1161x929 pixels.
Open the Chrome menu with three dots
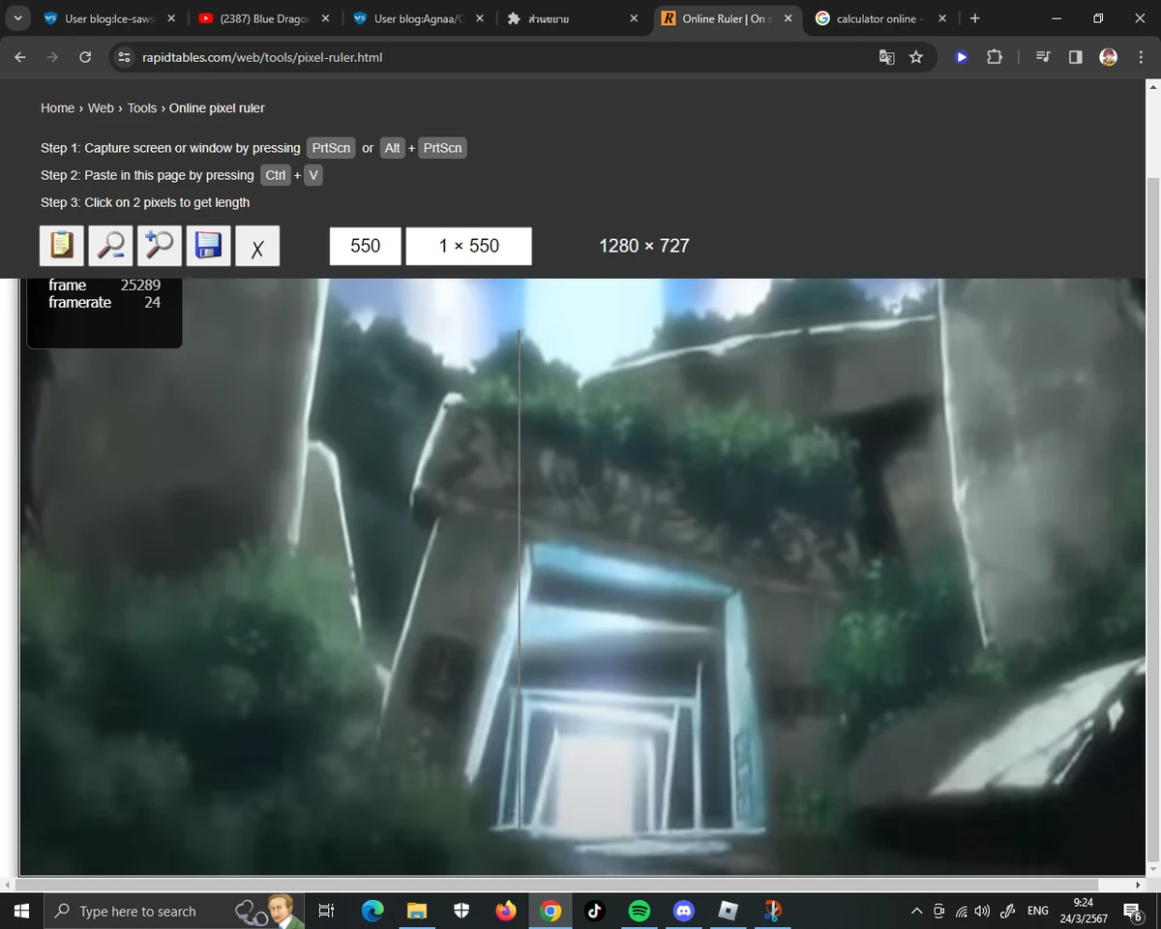[x=1142, y=57]
